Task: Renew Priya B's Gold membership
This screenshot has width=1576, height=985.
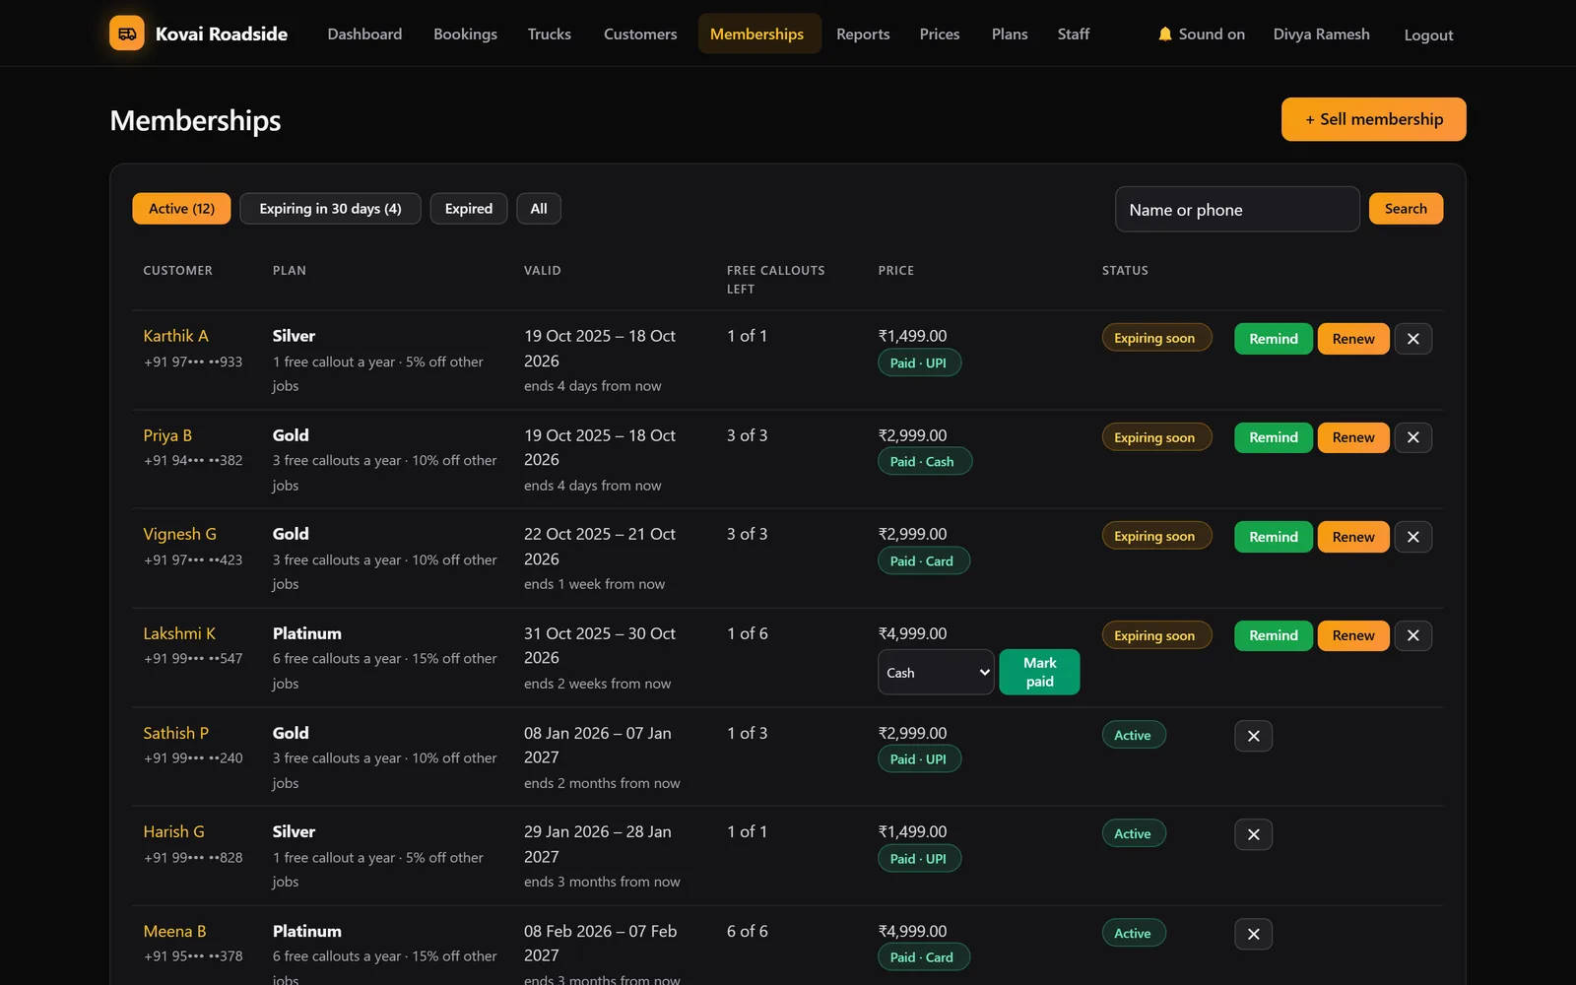Action: (x=1353, y=437)
